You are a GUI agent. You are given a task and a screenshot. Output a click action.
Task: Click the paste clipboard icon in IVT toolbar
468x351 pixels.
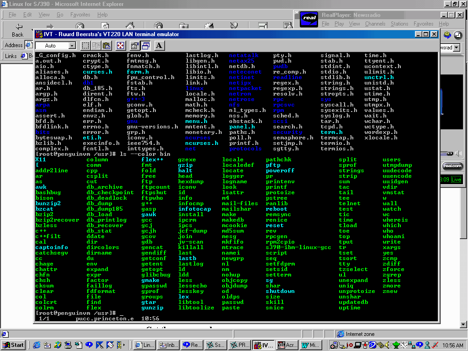pyautogui.click(x=106, y=45)
